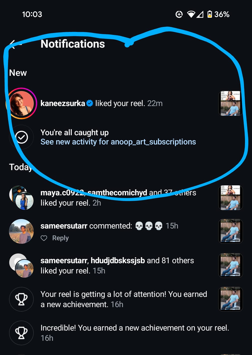The width and height of the screenshot is (252, 355).
Task: Open kaneezsurka's profile picture story
Action: point(21,103)
